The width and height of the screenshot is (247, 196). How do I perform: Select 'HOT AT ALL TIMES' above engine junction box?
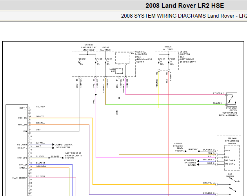(x=168, y=48)
